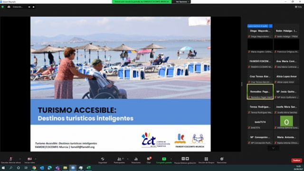Select Belén Hidalgo participant tile
The image size is (304, 171).
coord(286,31)
